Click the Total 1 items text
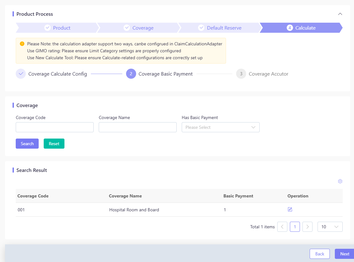This screenshot has height=262, width=354. 262,227
